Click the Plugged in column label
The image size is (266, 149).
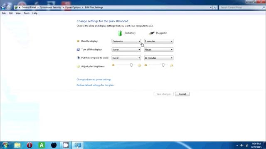pyautogui.click(x=162, y=33)
